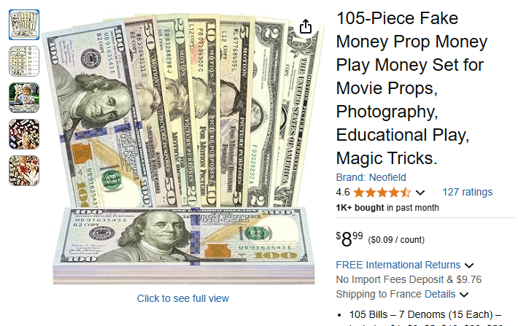The height and width of the screenshot is (326, 518).
Task: Expand the FREE International Returns chevron
Action: pyautogui.click(x=469, y=265)
